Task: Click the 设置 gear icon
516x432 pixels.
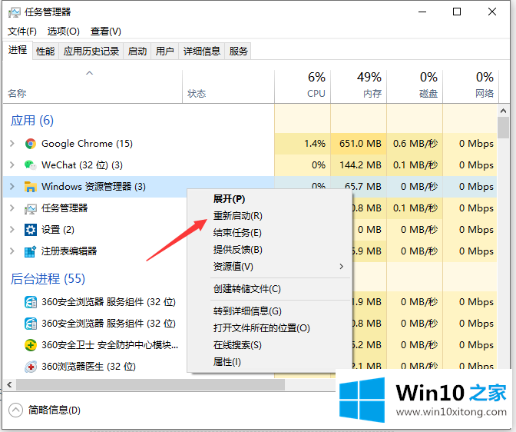Action: coord(30,230)
